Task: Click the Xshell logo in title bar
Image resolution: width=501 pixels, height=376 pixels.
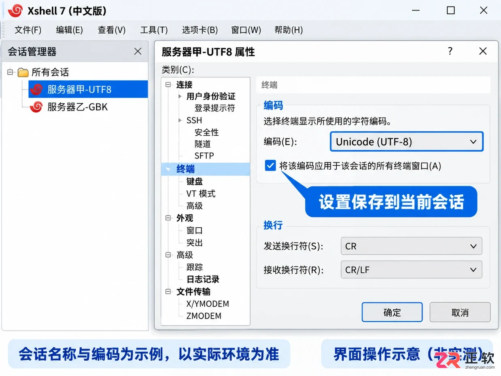Action: click(15, 11)
